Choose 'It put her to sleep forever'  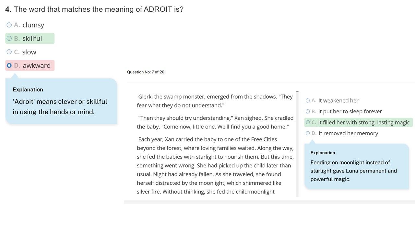pyautogui.click(x=308, y=112)
